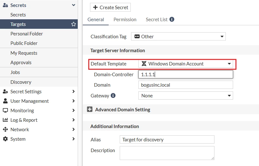This screenshot has width=259, height=166.
Task: Open the Default Template dropdown
Action: [186, 64]
